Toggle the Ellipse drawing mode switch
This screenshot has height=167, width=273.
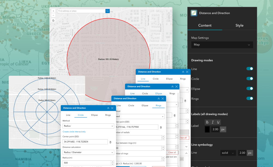[250, 89]
